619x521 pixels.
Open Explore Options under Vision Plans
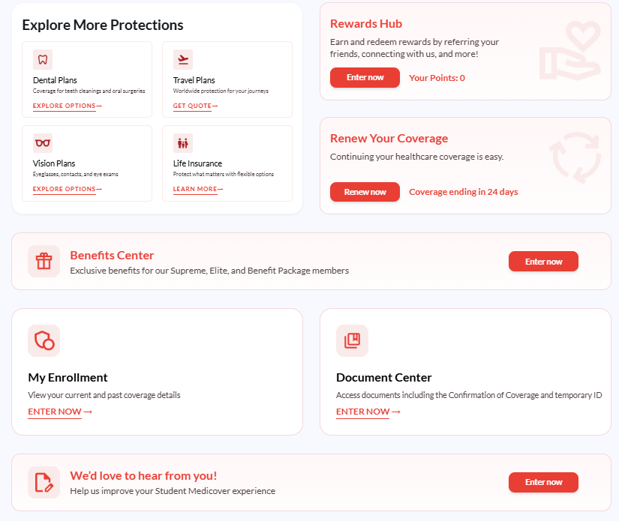tap(67, 189)
